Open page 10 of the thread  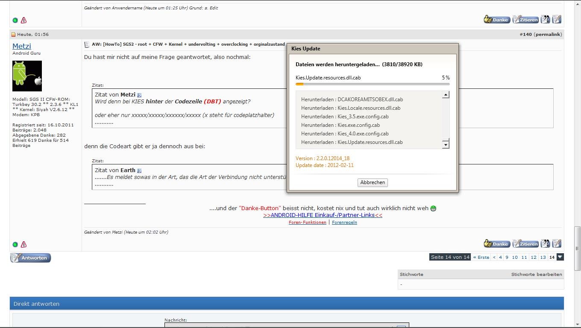point(515,257)
